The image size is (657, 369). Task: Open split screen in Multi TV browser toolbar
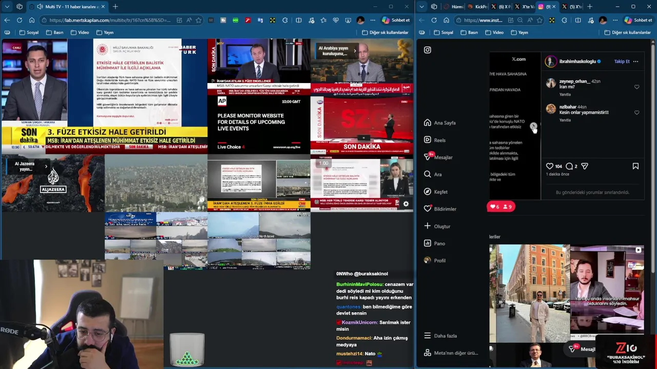298,20
